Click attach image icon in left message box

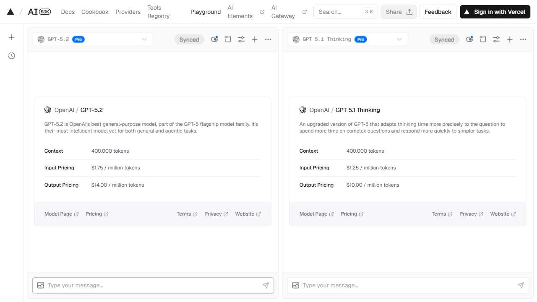[x=41, y=285]
